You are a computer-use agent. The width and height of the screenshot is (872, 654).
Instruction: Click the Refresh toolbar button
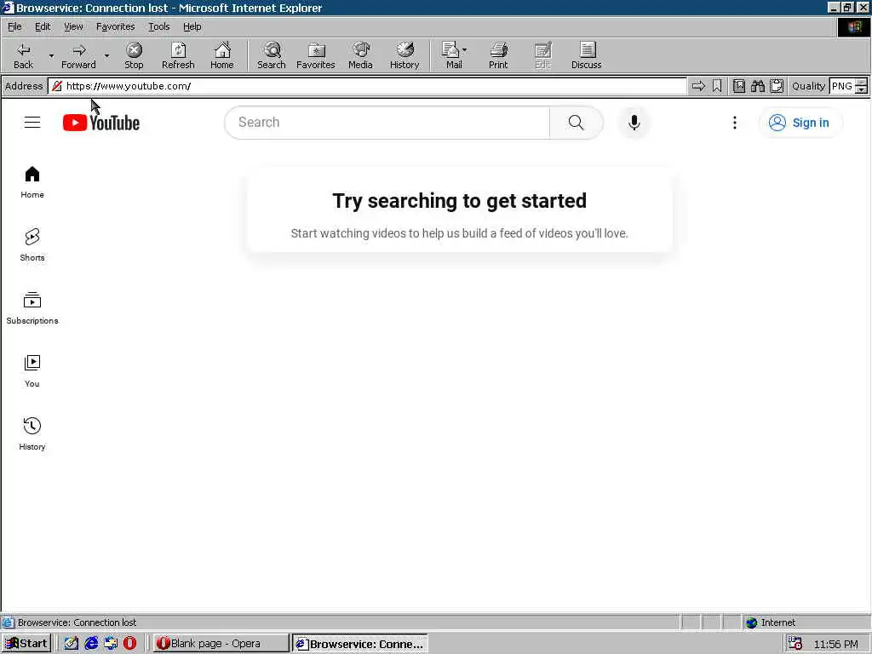(178, 55)
